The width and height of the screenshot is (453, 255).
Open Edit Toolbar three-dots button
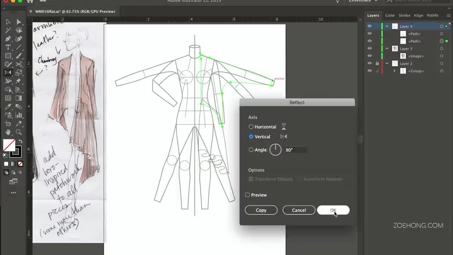[x=13, y=193]
